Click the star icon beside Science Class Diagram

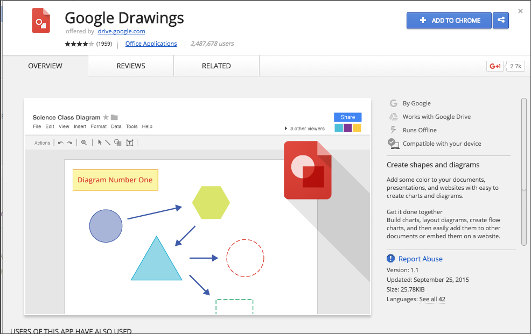point(106,117)
